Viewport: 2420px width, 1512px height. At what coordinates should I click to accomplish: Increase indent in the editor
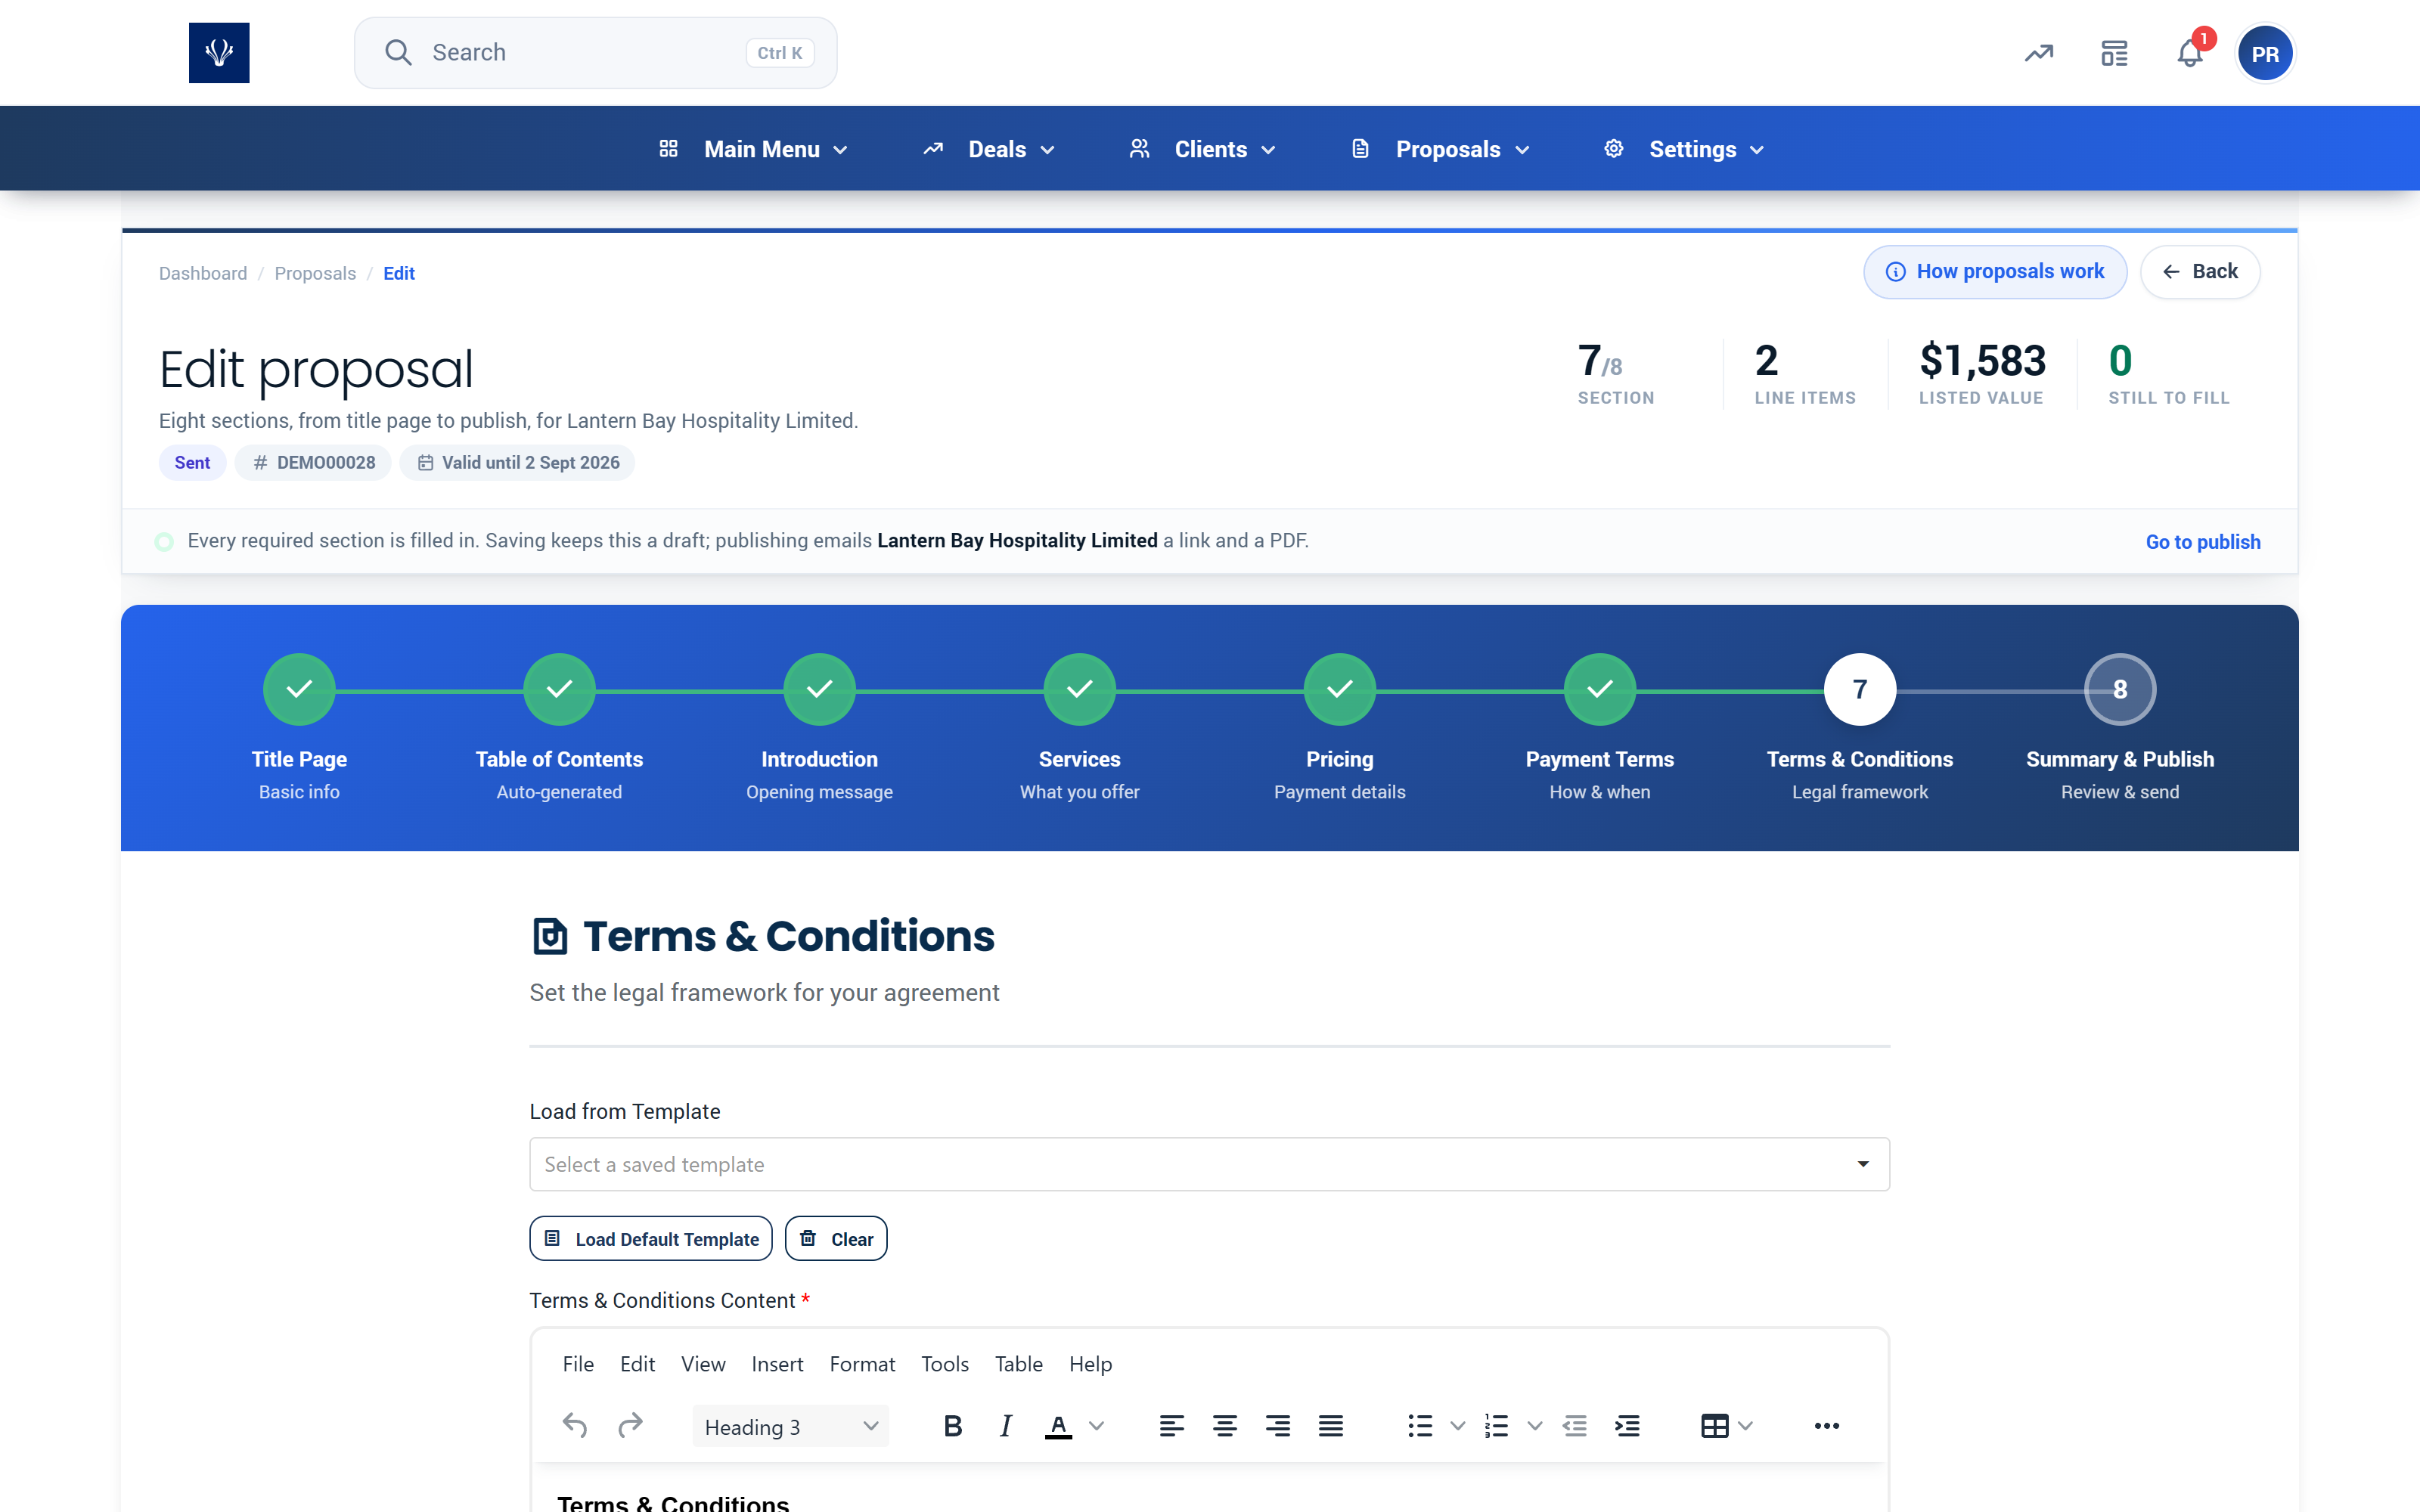(1627, 1426)
